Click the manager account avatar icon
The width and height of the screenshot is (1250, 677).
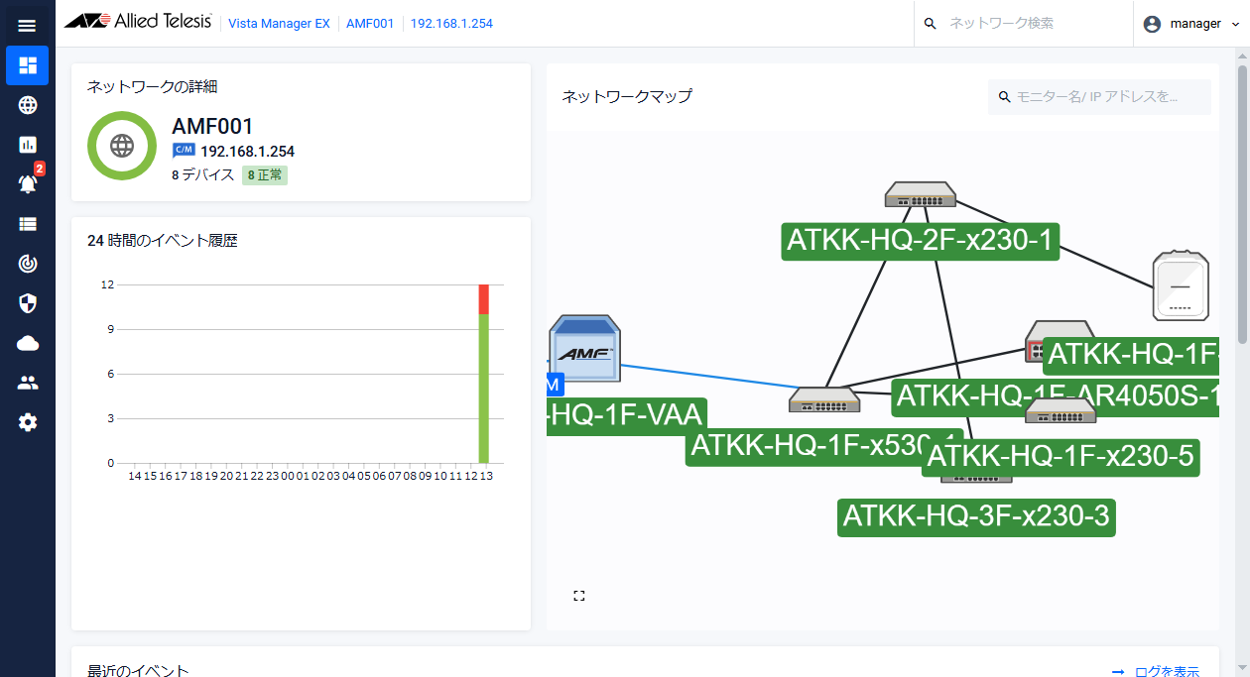pos(1152,24)
